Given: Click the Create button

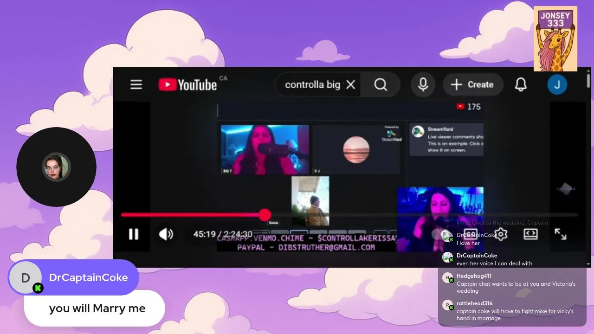Looking at the screenshot, I should [x=473, y=84].
